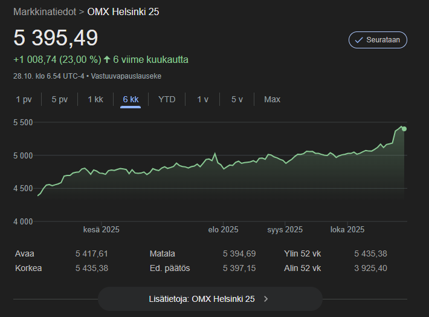
Task: Click the OMX Helsinki 25 breadcrumb title
Action: [123, 11]
